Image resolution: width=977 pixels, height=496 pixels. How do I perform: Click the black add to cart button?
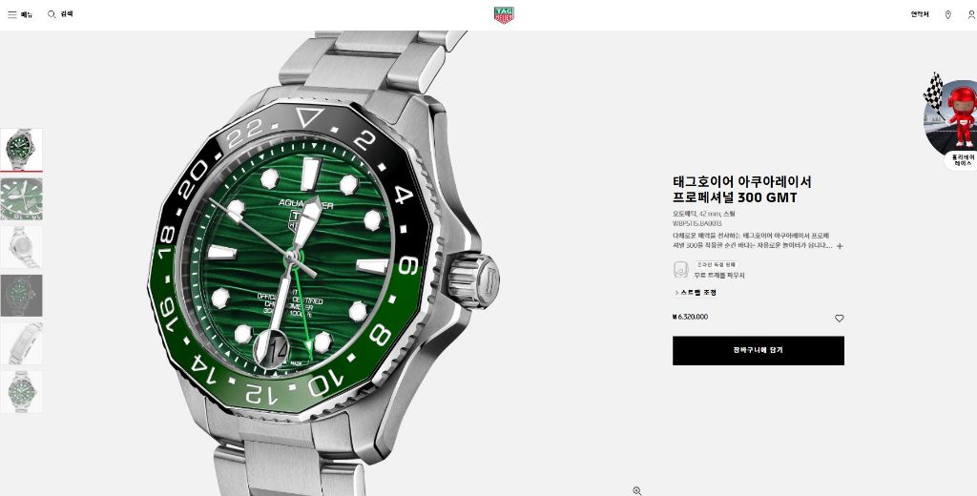click(759, 351)
